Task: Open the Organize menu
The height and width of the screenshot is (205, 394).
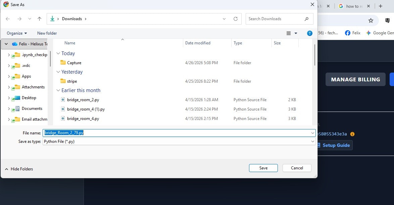Action: [17, 33]
